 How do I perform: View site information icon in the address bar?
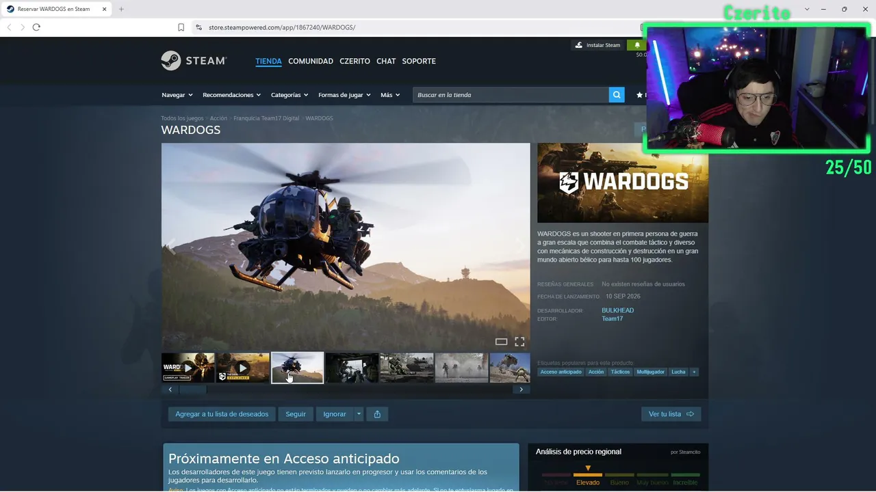point(198,27)
